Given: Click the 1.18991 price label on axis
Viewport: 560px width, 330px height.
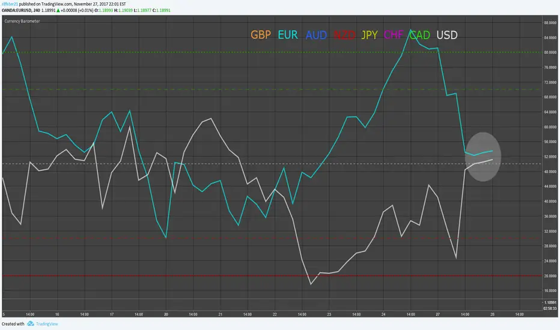Looking at the screenshot, I should click(x=550, y=302).
